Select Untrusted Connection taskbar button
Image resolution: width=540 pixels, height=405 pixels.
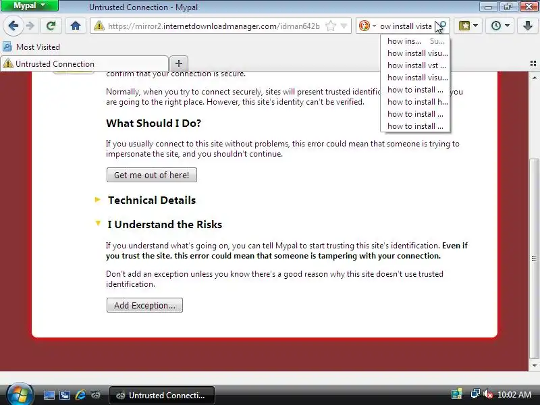[x=162, y=396]
